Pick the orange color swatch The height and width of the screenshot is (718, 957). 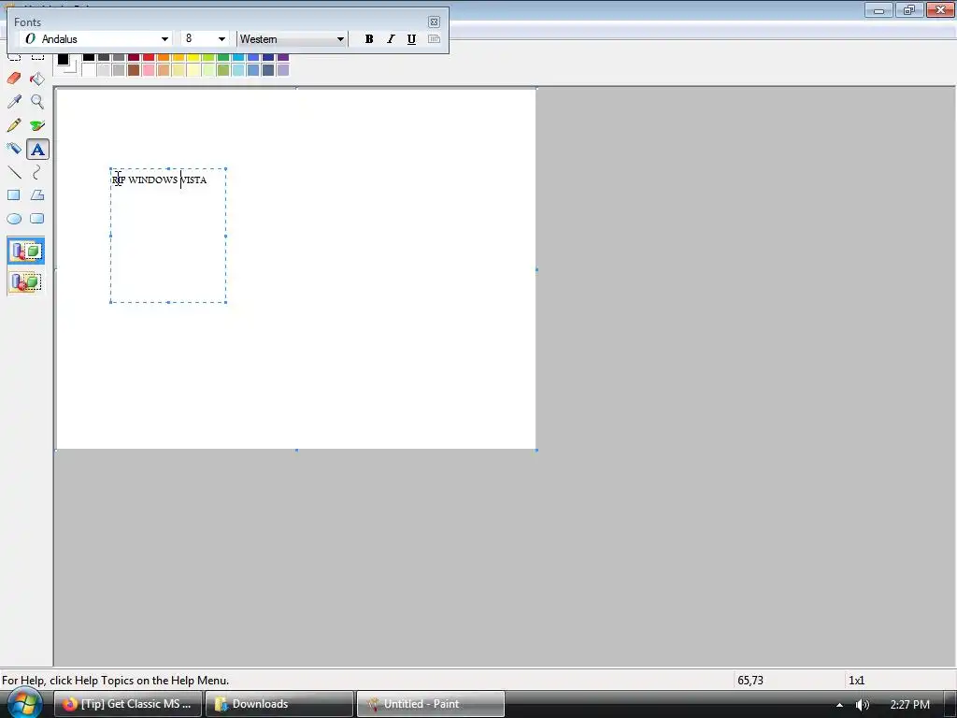163,57
